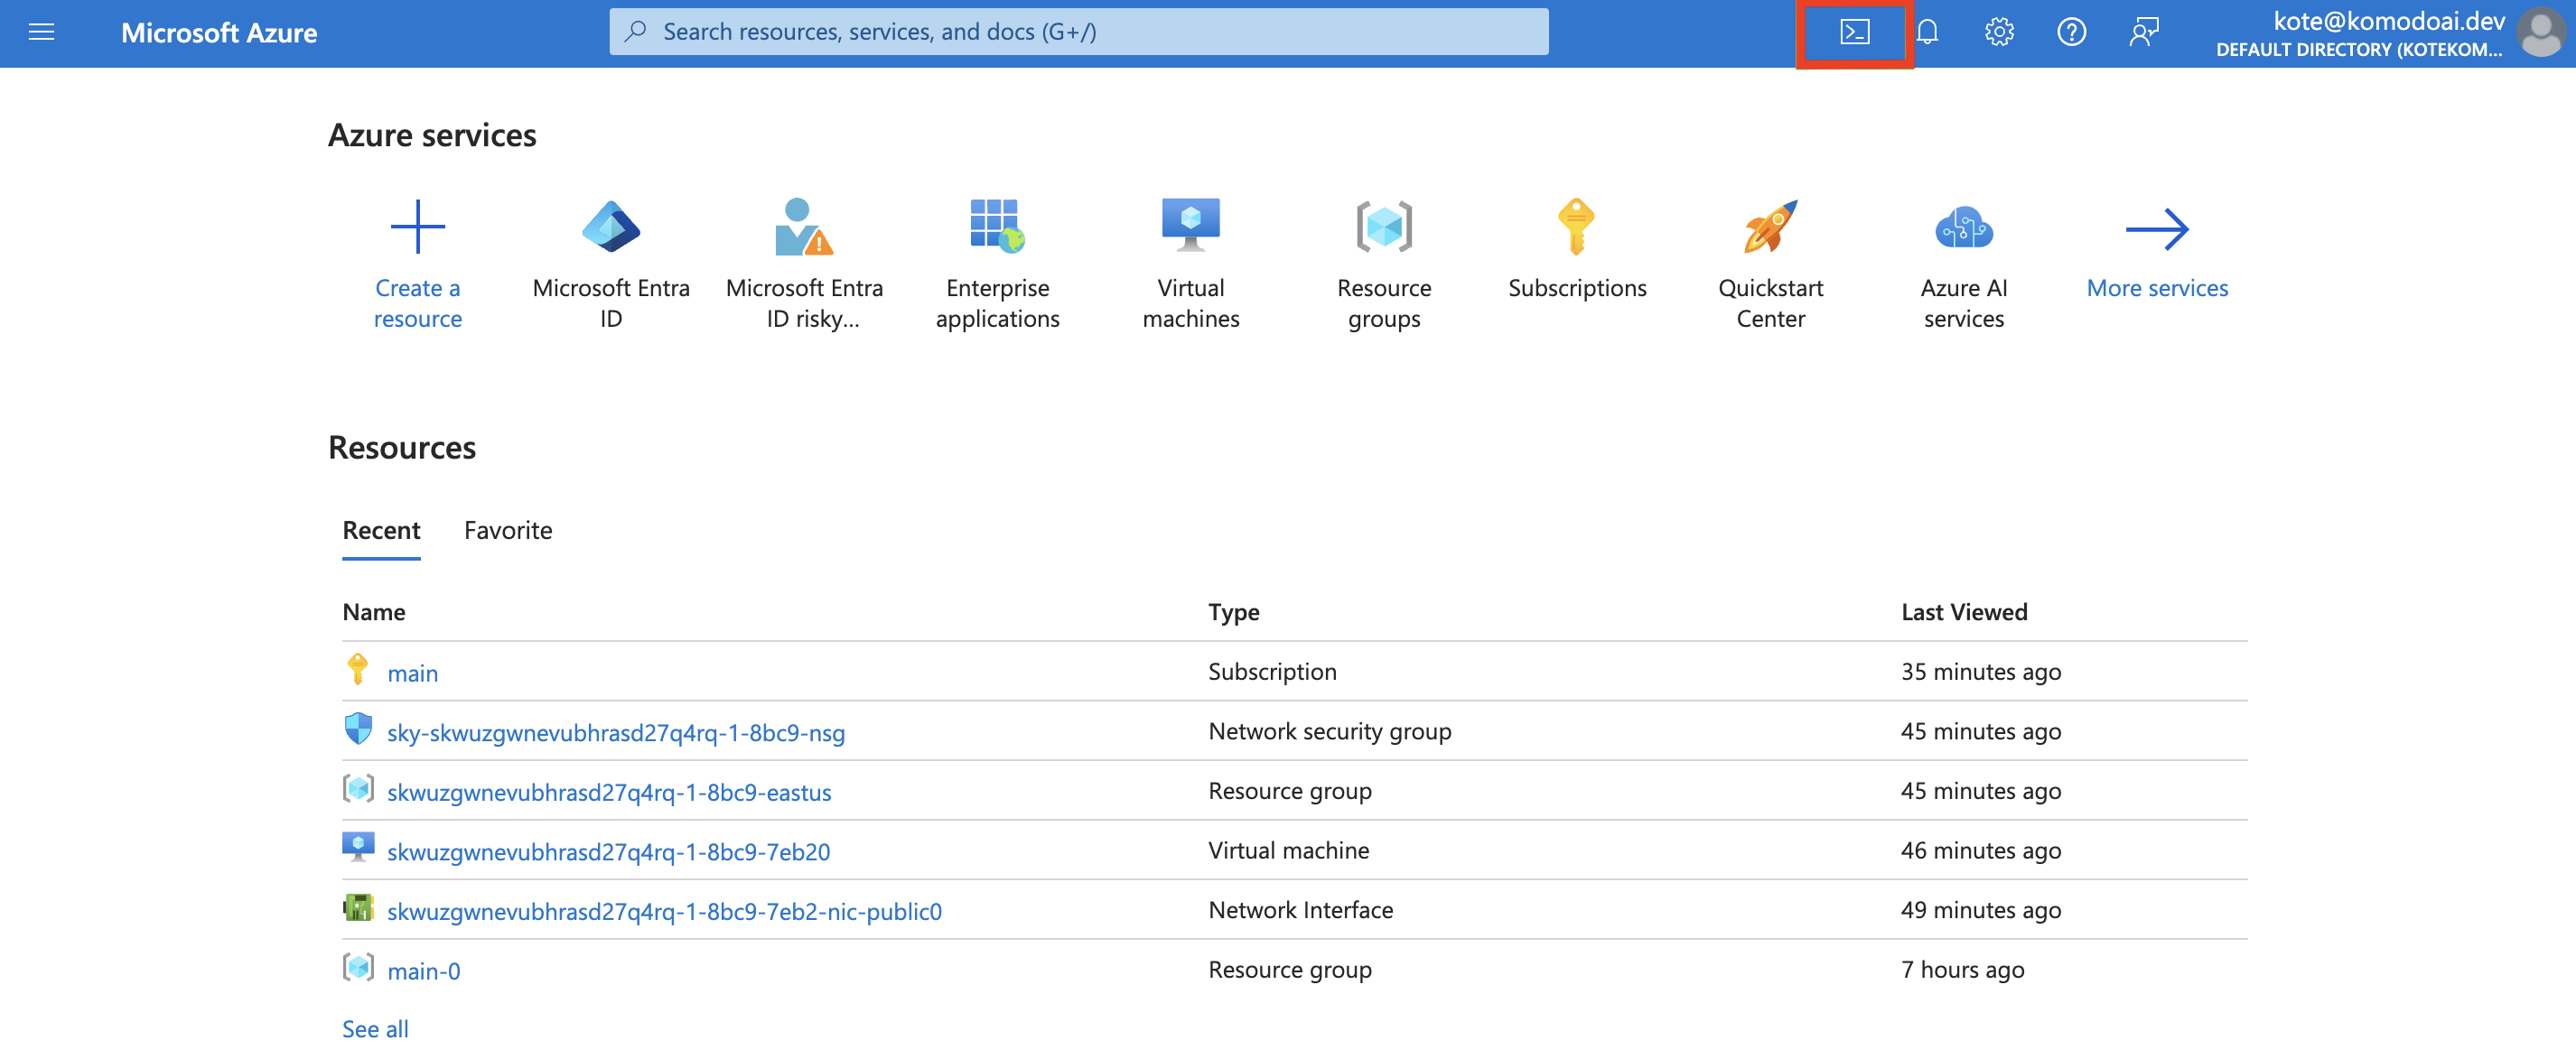This screenshot has height=1059, width=2576.
Task: Launch Quickstart Center
Action: pyautogui.click(x=1770, y=227)
